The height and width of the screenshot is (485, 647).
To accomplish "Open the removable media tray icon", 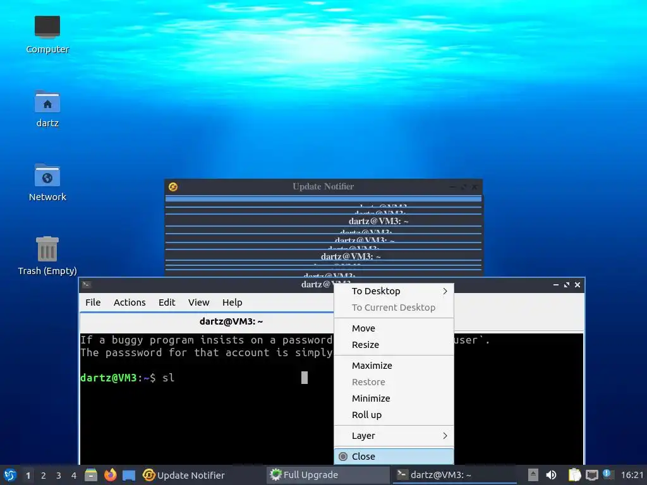I will coord(533,475).
